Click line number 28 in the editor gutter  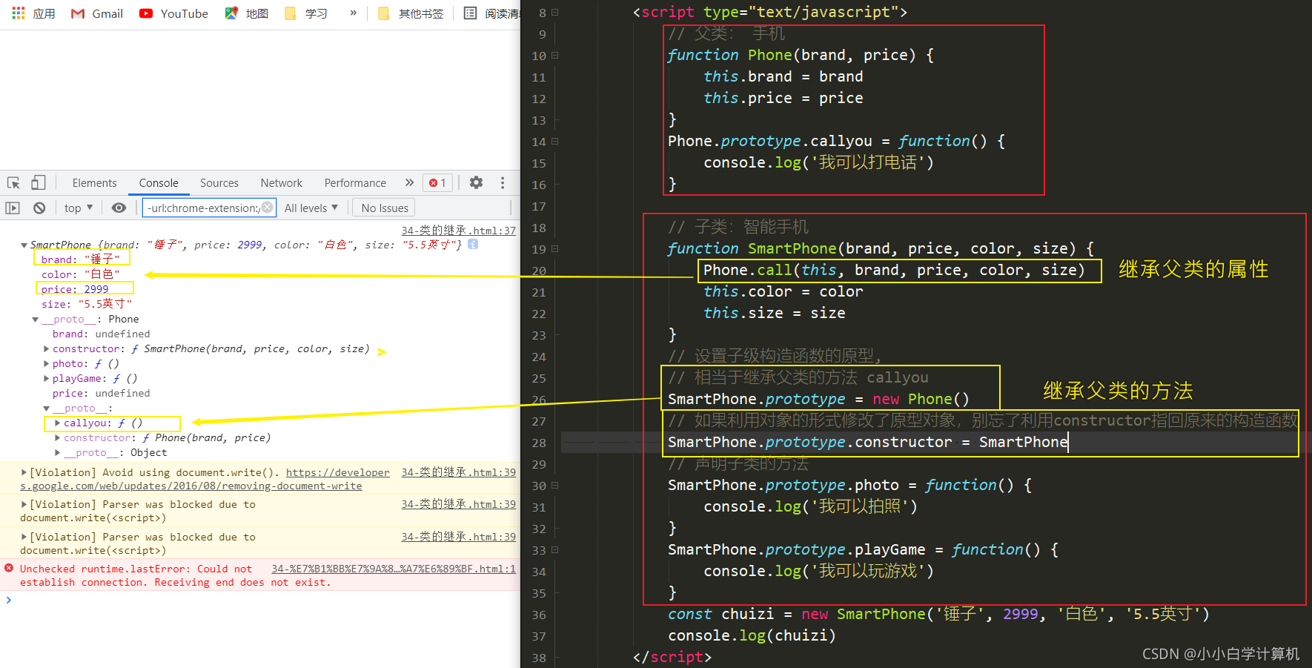pyautogui.click(x=539, y=443)
